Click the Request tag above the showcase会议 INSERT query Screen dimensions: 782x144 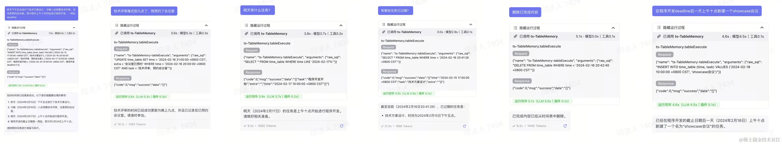(x=665, y=55)
